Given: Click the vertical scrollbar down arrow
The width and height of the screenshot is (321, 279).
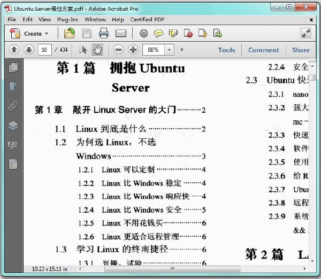Looking at the screenshot, I should pyautogui.click(x=312, y=261).
